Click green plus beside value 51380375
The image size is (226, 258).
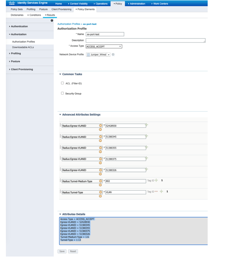pos(146,158)
